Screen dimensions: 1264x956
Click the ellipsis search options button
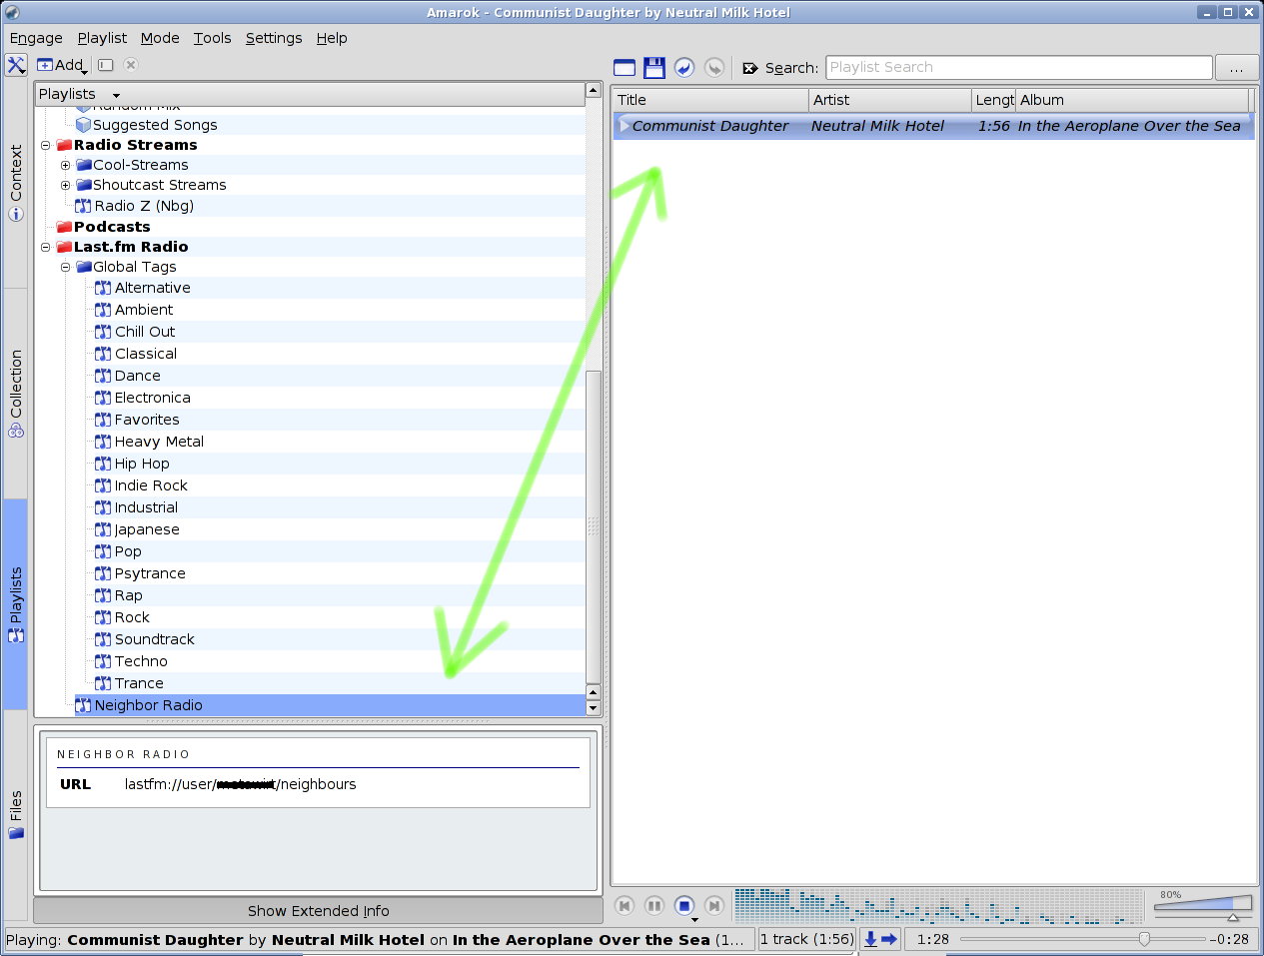(x=1237, y=68)
